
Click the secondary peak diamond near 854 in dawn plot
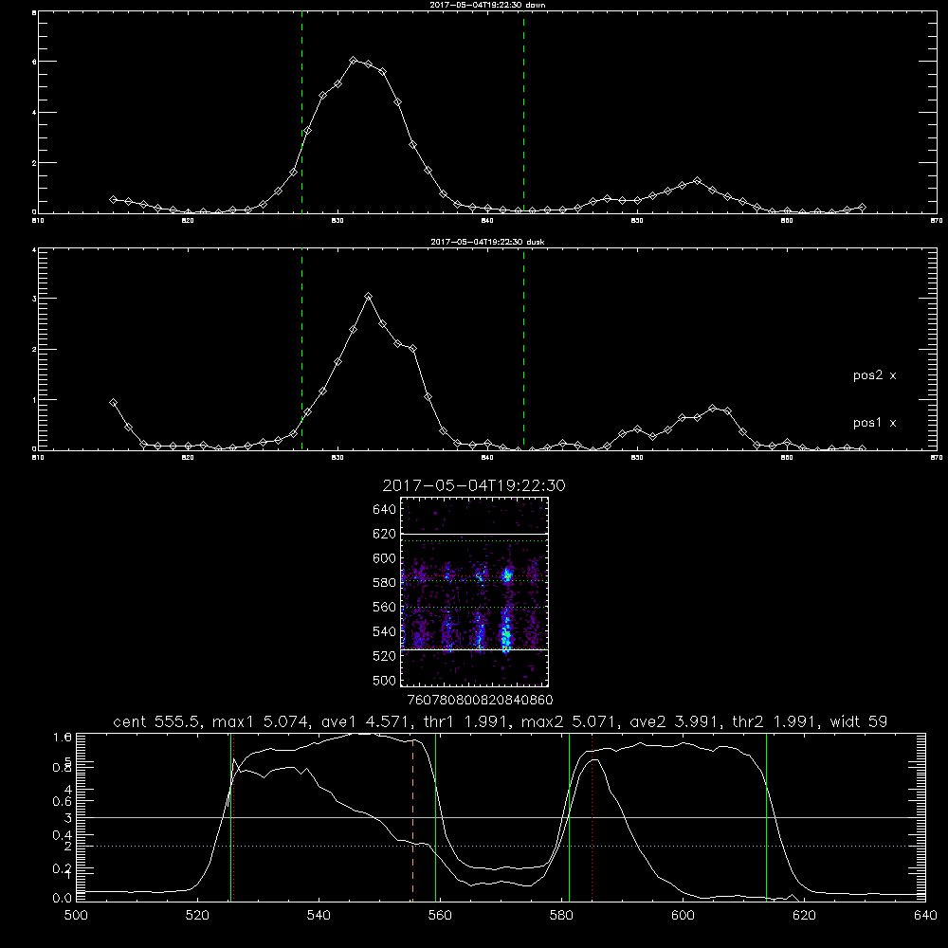tap(697, 181)
